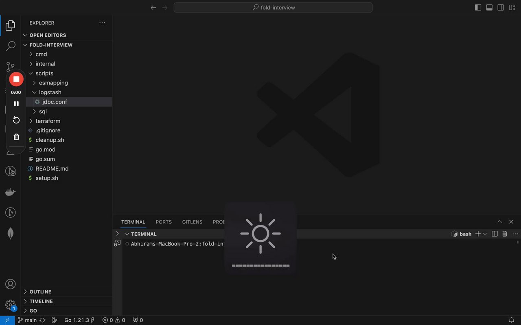Collapse the logstash folder
Image resolution: width=521 pixels, height=325 pixels.
67,92
